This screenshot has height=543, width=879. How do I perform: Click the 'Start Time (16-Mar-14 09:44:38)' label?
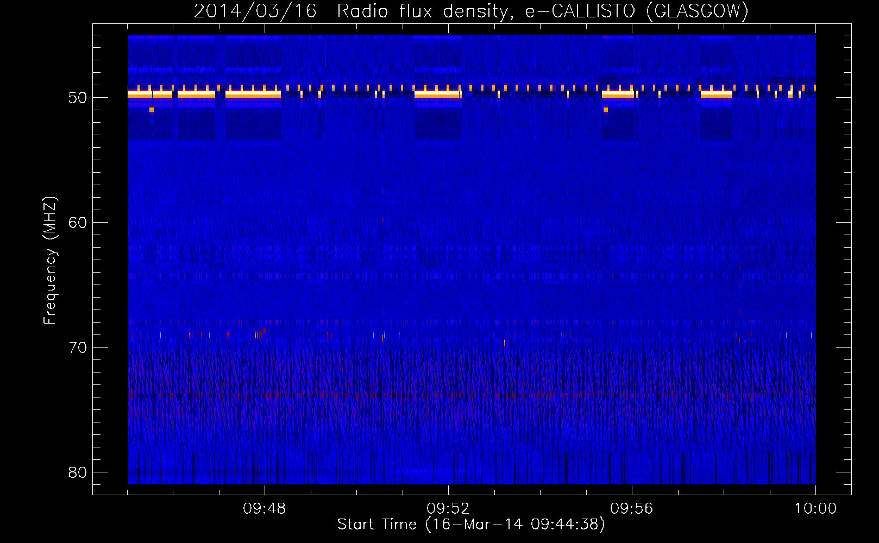pyautogui.click(x=471, y=525)
